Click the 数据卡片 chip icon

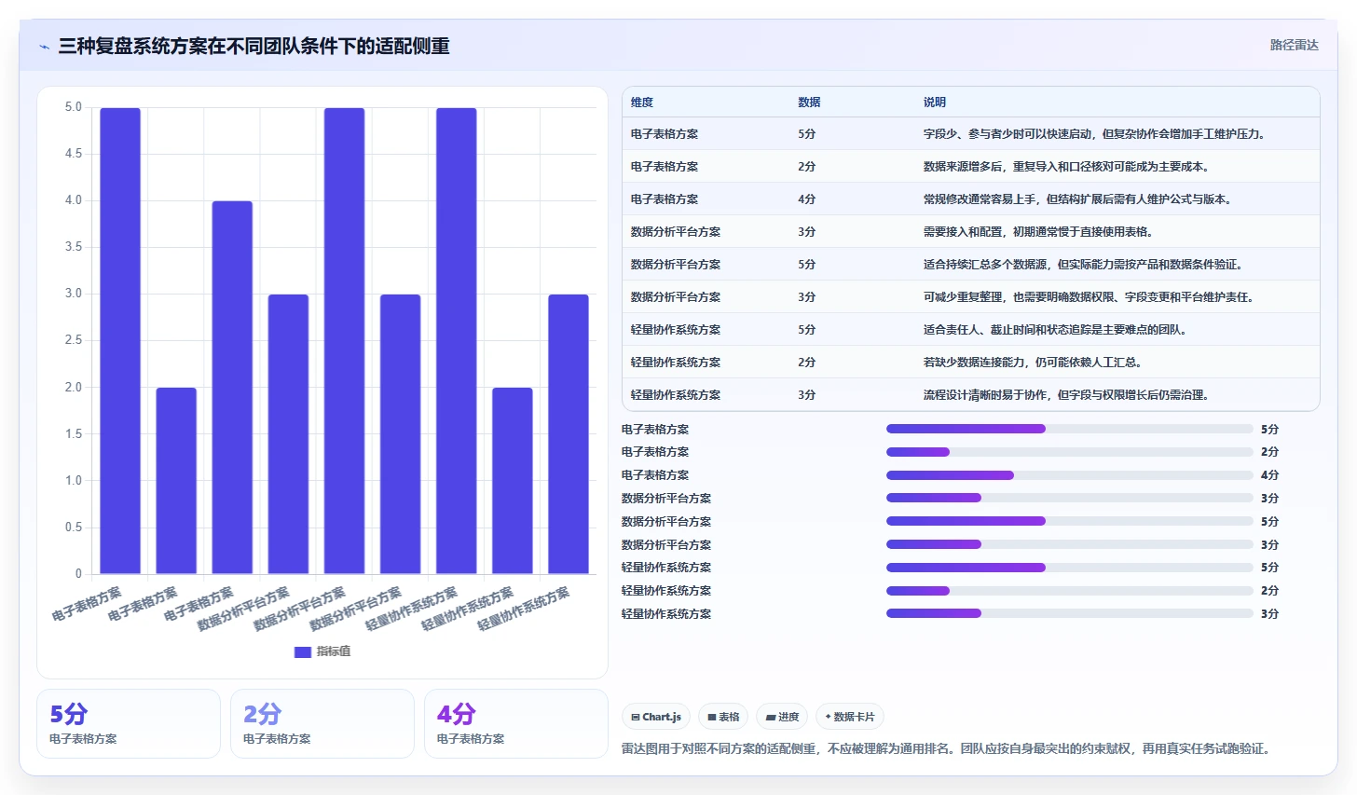point(828,717)
